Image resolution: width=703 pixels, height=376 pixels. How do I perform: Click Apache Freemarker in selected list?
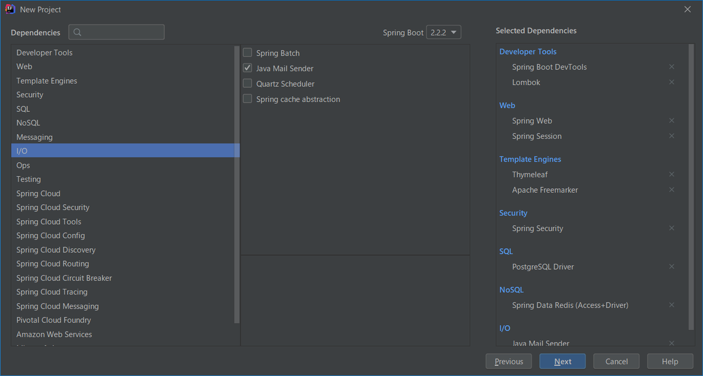click(x=545, y=190)
